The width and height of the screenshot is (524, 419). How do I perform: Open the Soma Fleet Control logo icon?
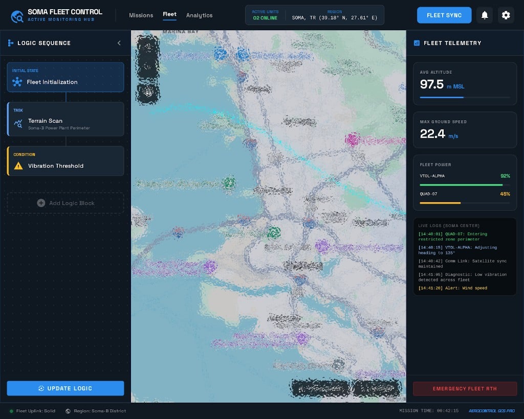click(x=15, y=15)
